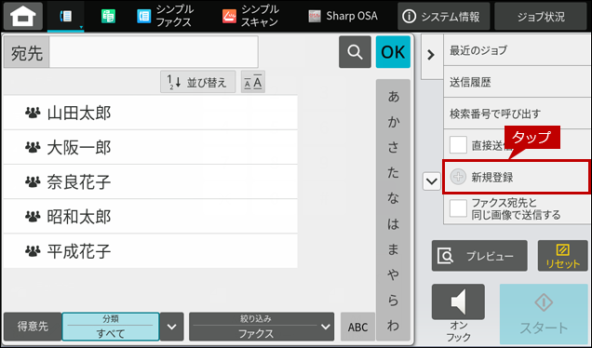Screen dimensions: 592x348
Task: Select contact 奈良花子
Action: point(150,182)
